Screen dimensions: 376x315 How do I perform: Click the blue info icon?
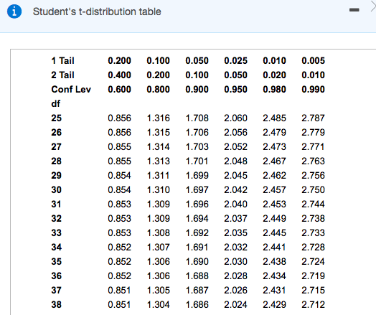coord(14,11)
